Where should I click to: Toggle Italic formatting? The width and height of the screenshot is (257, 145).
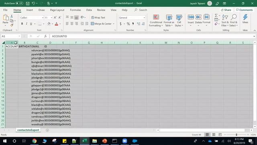click(27, 24)
